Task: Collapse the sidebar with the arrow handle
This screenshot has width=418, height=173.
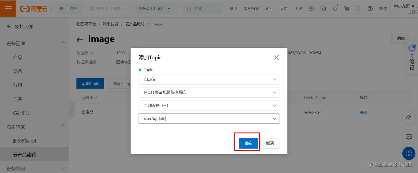Action: coord(72,110)
